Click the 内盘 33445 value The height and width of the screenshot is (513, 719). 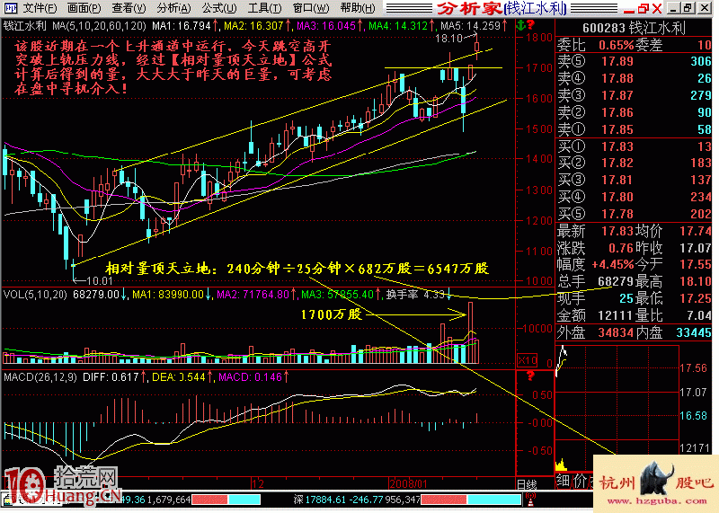click(694, 332)
